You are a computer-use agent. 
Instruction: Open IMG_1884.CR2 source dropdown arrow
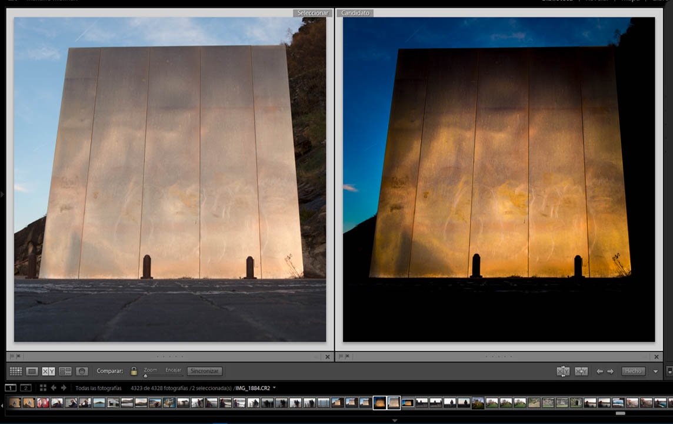tap(274, 388)
